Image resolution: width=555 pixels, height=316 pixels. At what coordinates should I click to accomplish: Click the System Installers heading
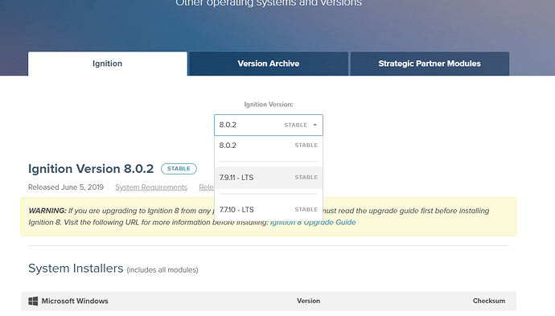76,269
